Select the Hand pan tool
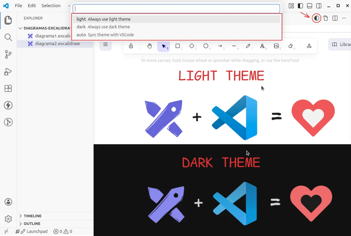 point(149,46)
